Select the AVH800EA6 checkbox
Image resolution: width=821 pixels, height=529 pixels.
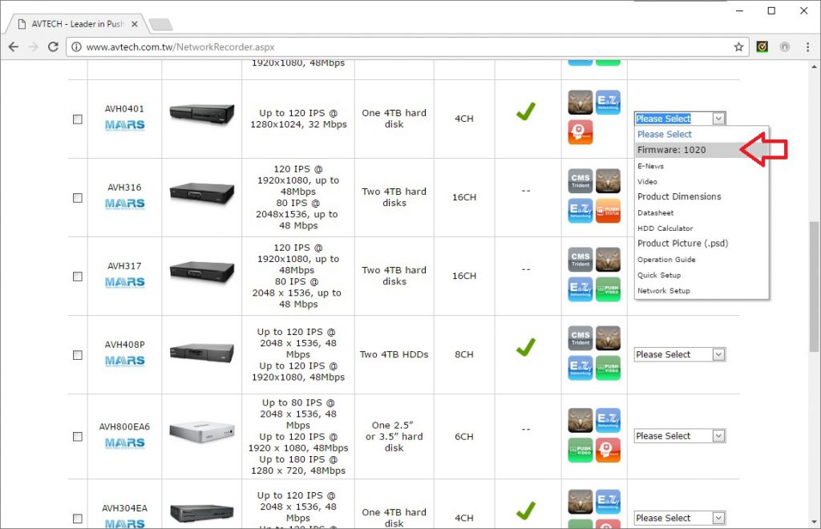coord(78,437)
